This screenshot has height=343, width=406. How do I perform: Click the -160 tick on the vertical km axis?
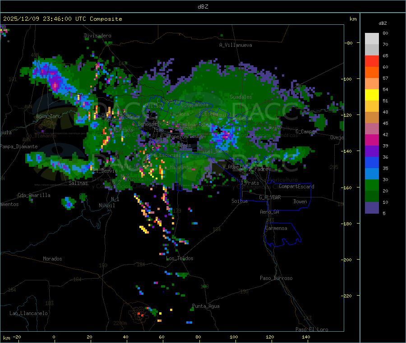click(x=346, y=188)
